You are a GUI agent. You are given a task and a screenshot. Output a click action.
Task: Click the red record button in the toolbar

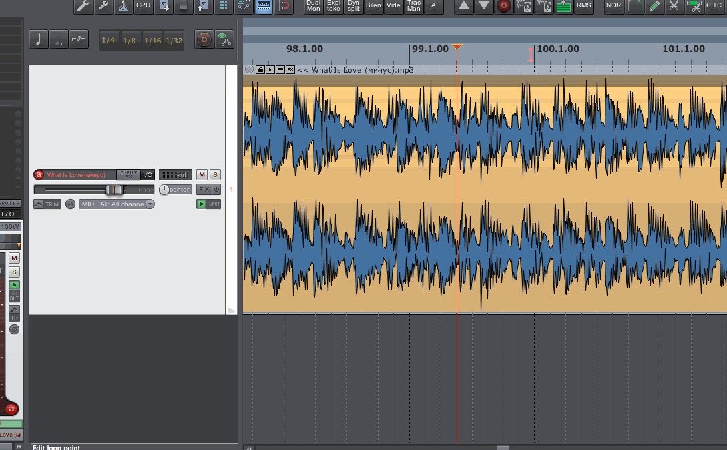tap(504, 6)
